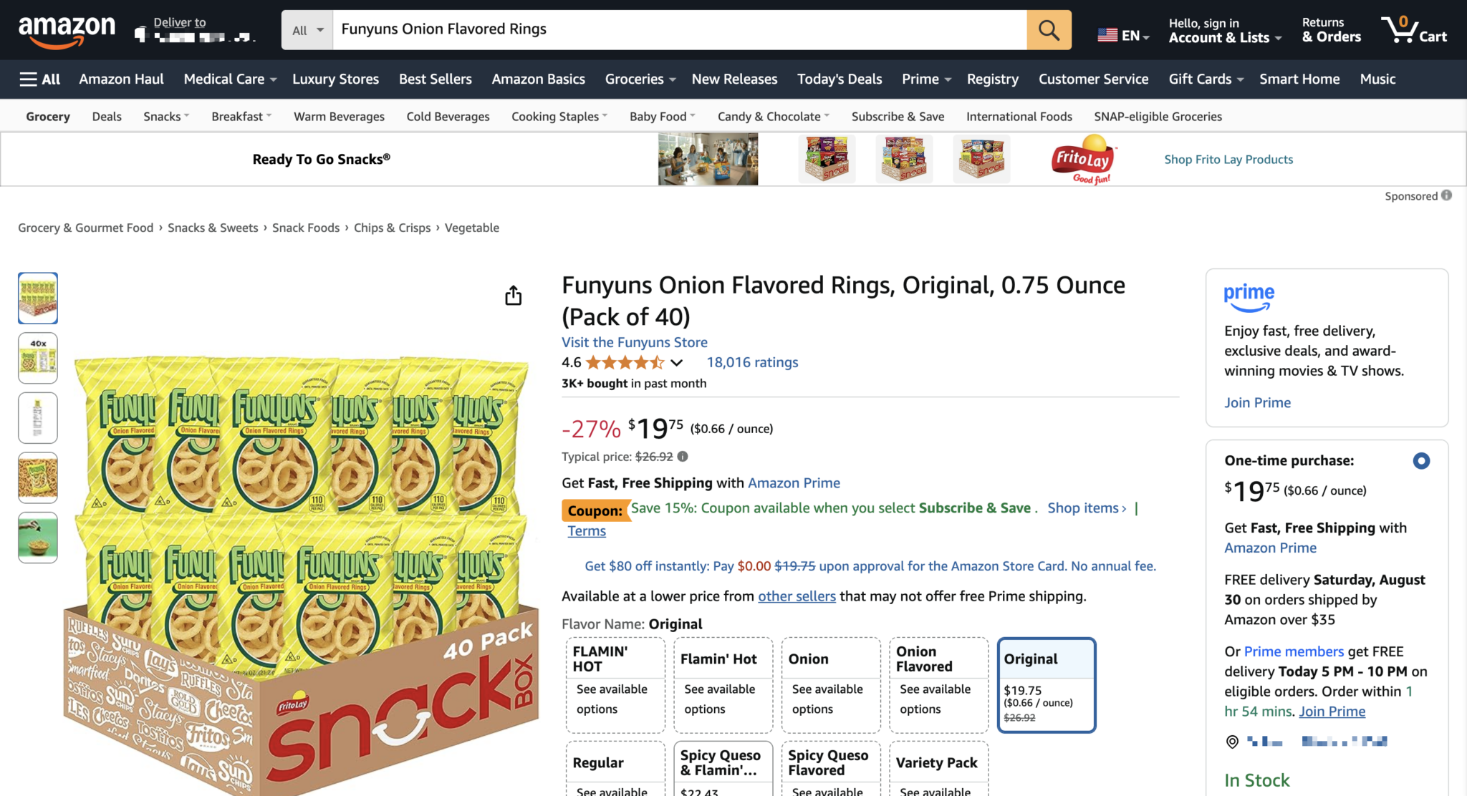Image resolution: width=1467 pixels, height=796 pixels.
Task: Open the All hamburger menu
Action: (x=39, y=79)
